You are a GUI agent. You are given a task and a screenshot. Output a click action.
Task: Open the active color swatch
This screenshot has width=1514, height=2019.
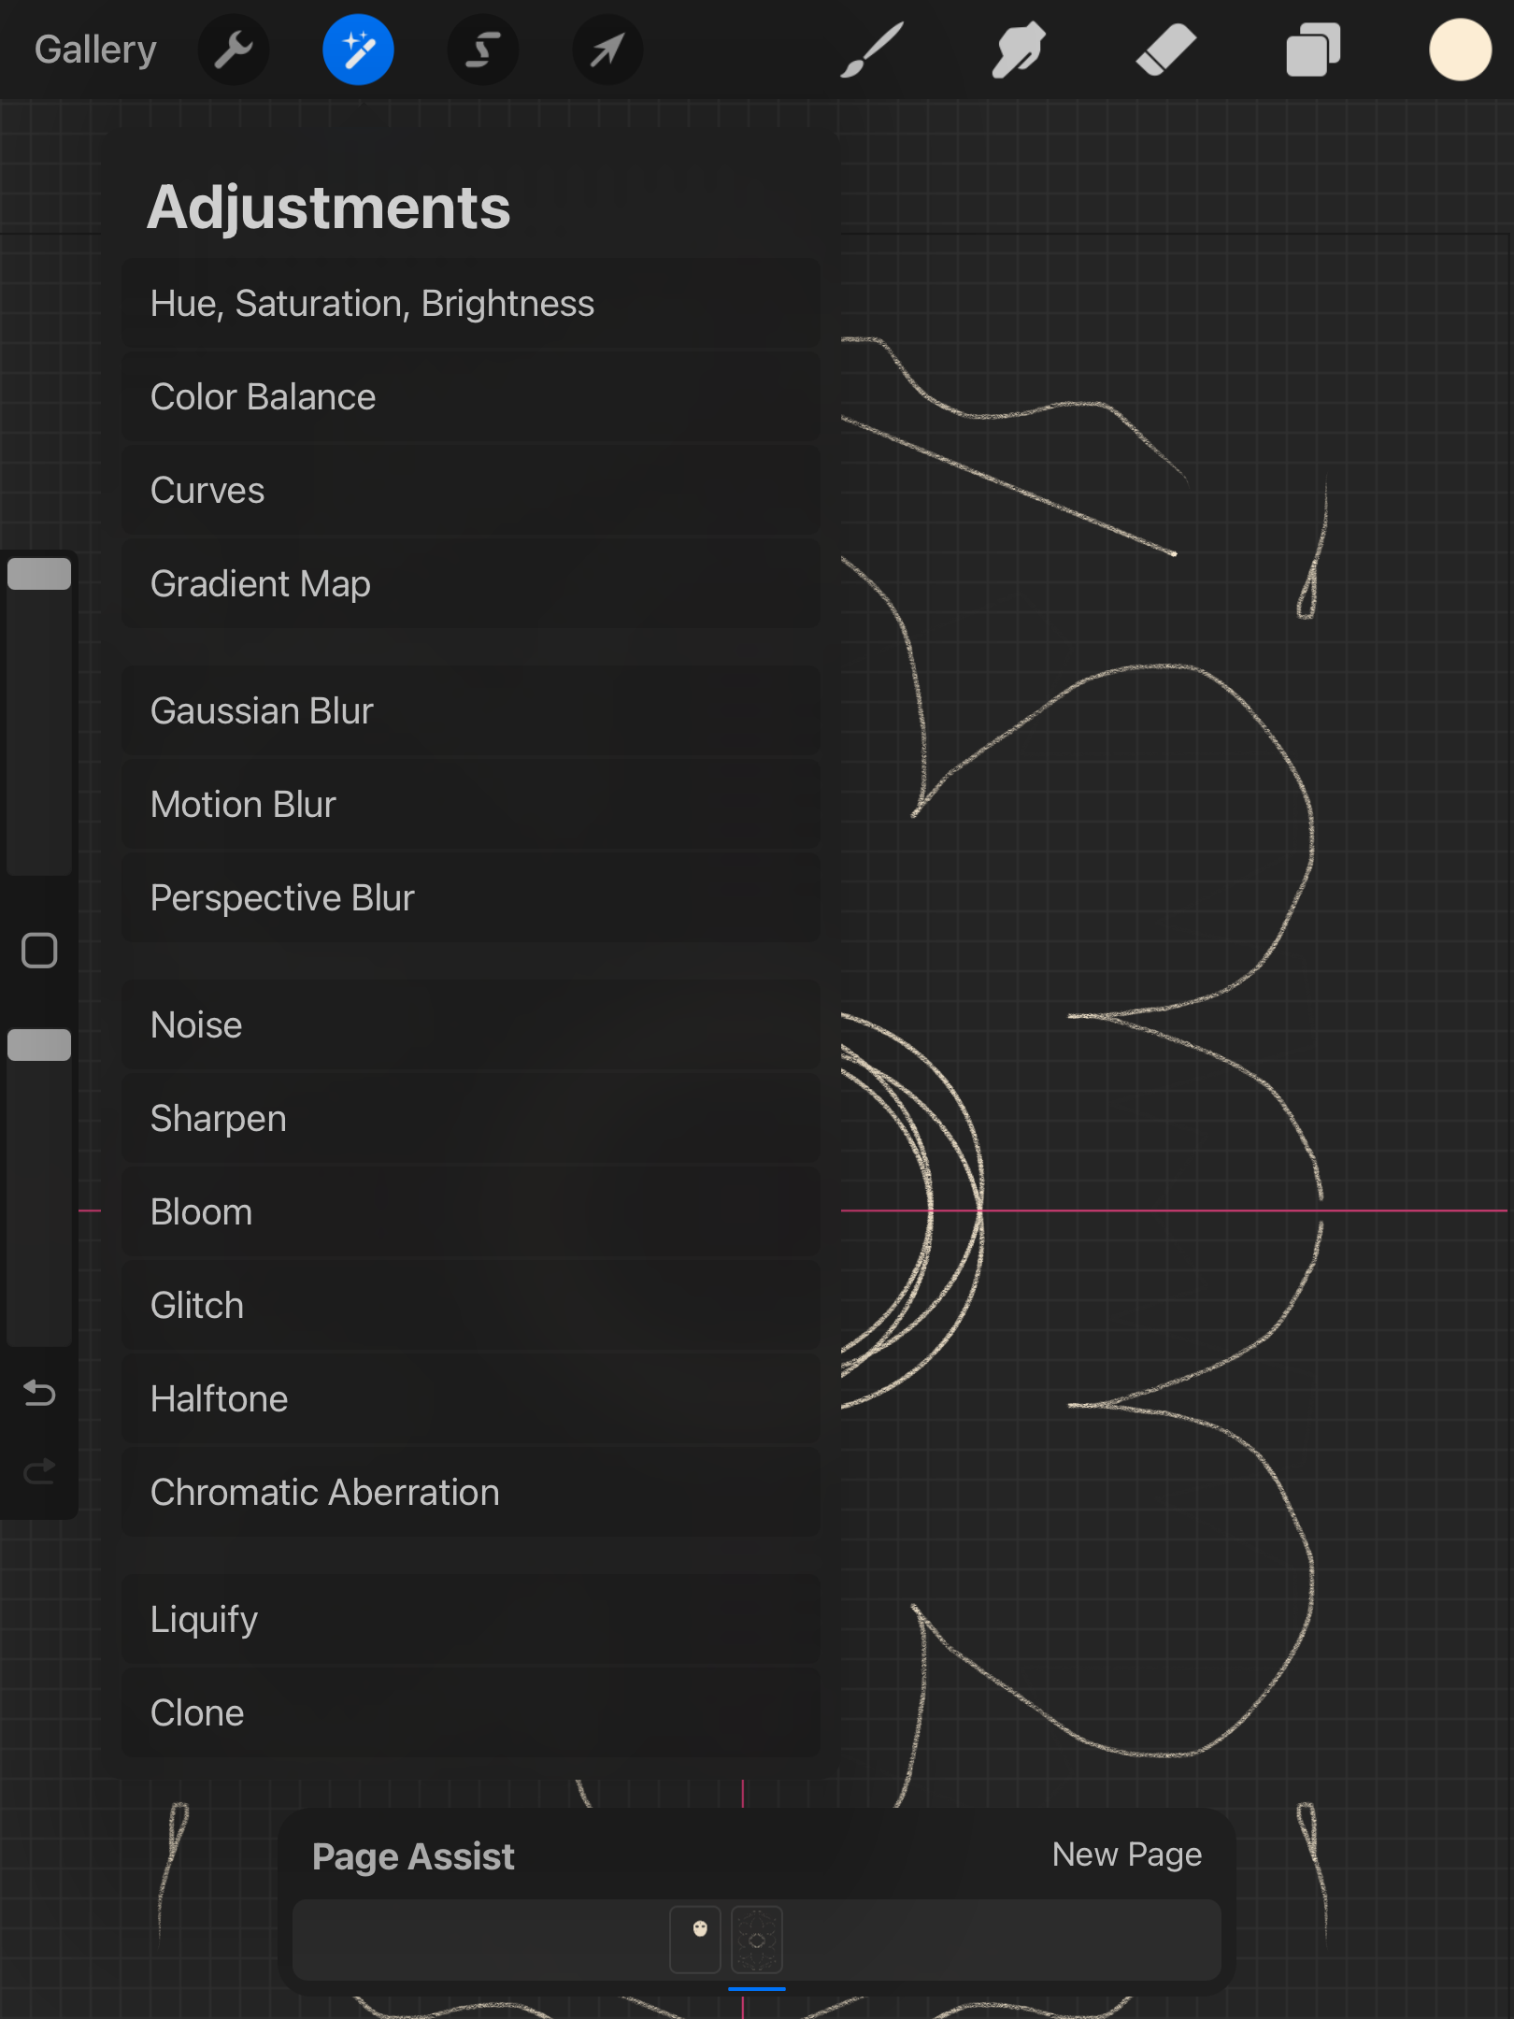coord(1459,50)
